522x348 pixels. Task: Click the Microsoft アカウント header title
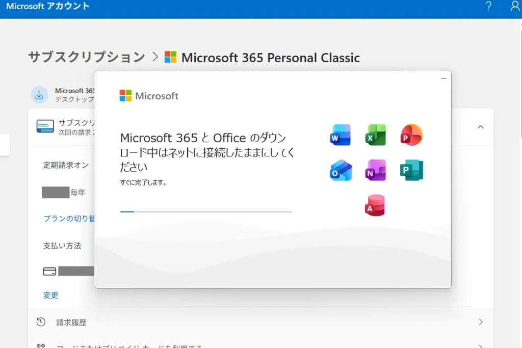click(x=48, y=6)
